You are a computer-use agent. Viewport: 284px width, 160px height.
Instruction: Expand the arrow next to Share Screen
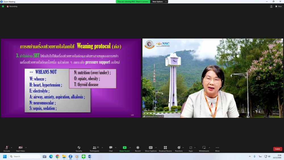click(130, 147)
